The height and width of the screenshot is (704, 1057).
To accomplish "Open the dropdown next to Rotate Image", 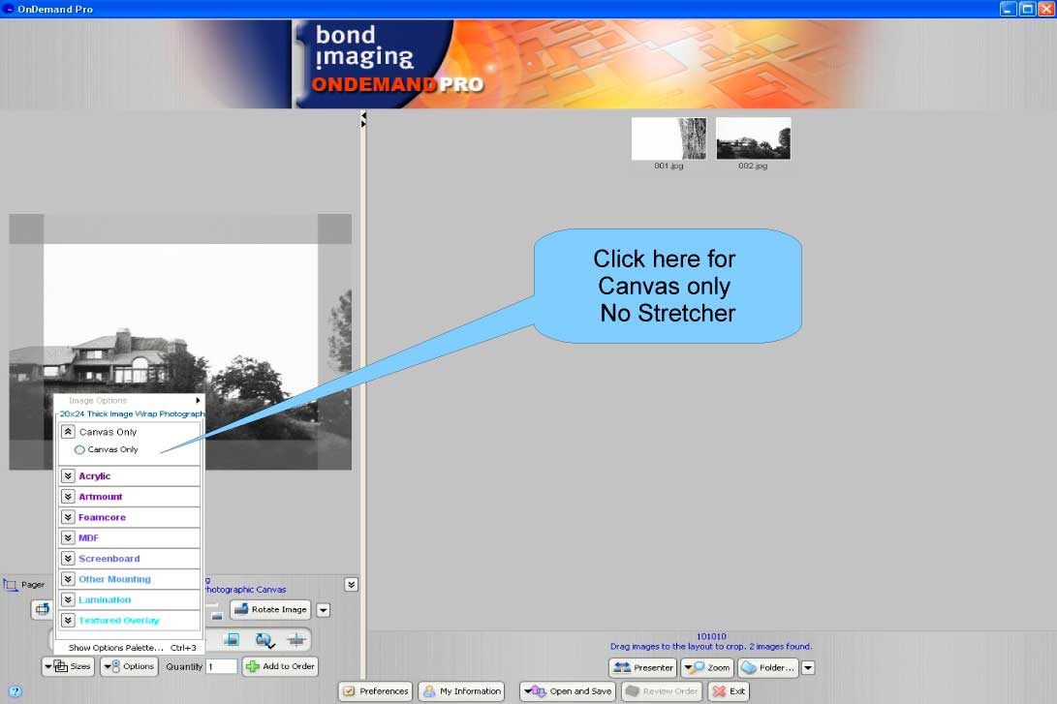I will click(x=323, y=609).
